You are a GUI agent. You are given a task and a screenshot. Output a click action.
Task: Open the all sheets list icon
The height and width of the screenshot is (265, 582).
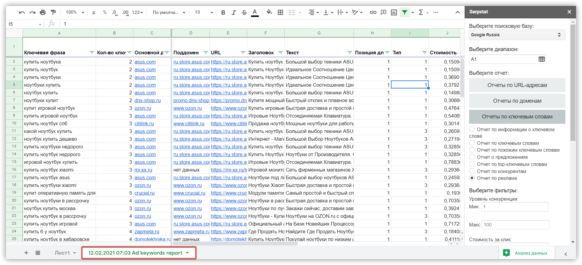point(38,253)
